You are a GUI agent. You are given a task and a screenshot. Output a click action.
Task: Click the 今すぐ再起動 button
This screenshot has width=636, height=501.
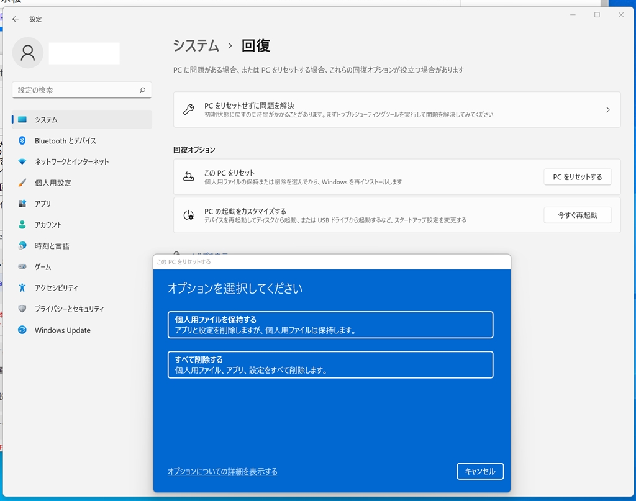point(577,215)
